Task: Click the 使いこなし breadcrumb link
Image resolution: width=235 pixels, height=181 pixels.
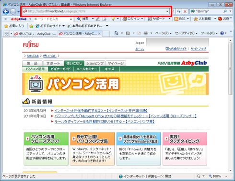Action: click(x=50, y=56)
